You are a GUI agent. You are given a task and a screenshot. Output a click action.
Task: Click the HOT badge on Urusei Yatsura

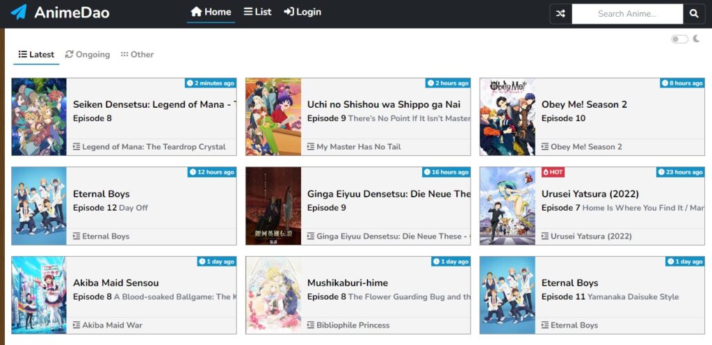(553, 172)
